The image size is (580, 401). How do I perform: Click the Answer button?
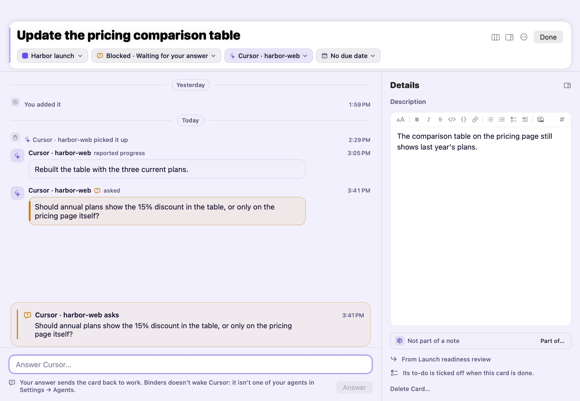tap(354, 387)
